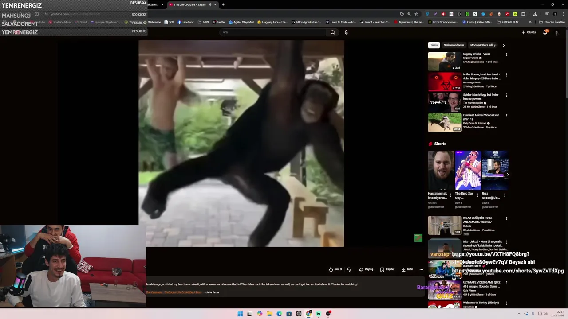Open Hugging Face bookmark
This screenshot has height=319, width=568.
pos(272,22)
